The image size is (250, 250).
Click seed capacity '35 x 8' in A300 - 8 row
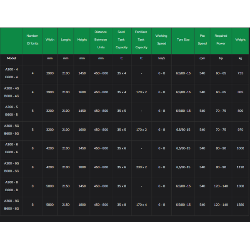pyautogui.click(x=122, y=186)
